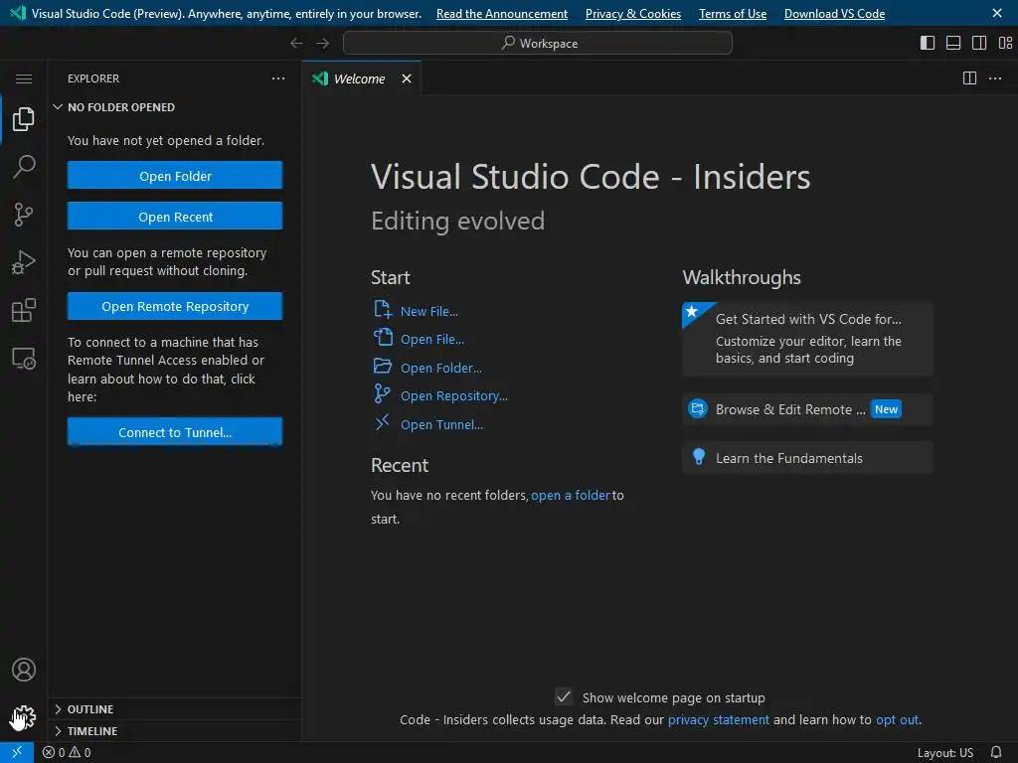1018x763 pixels.
Task: Expand the Outline section
Action: click(x=90, y=709)
